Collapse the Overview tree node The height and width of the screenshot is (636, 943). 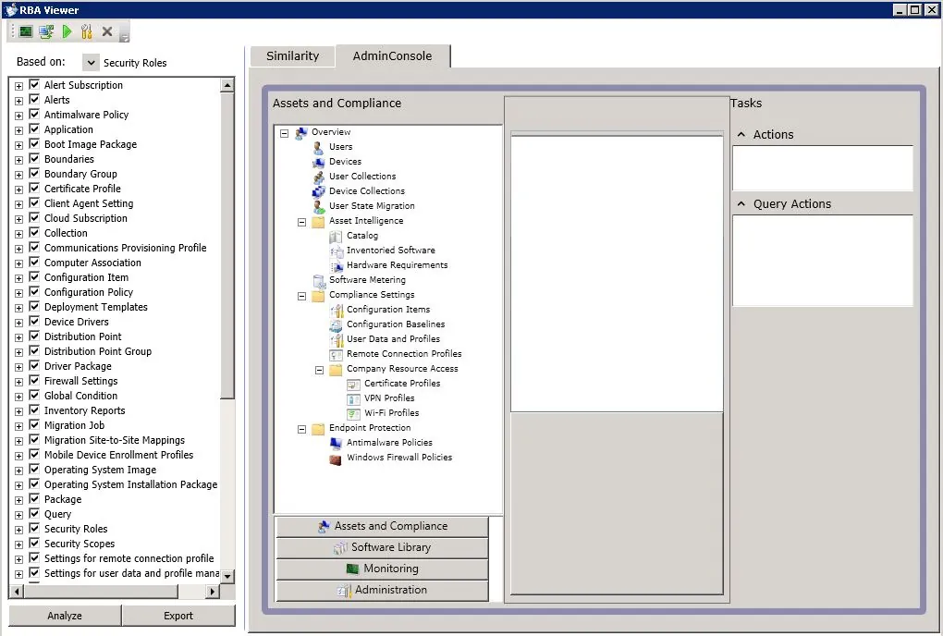click(x=285, y=133)
